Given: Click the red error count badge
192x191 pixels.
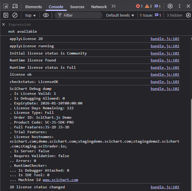Looking at the screenshot, I should (139, 6).
